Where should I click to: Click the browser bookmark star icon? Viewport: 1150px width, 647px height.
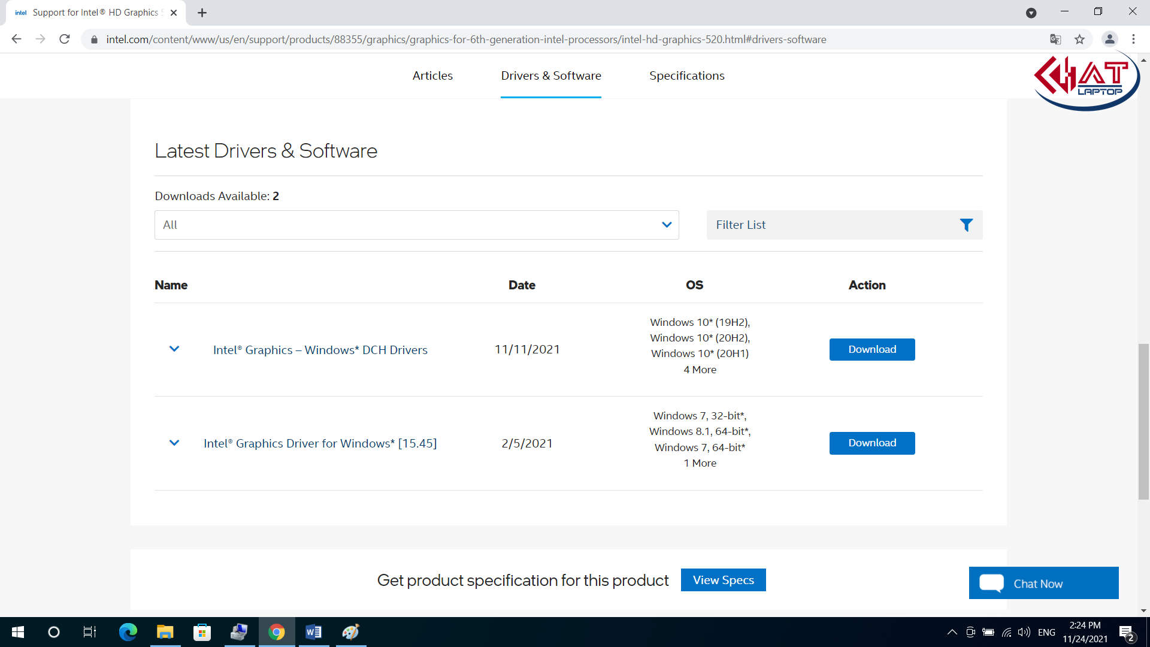[x=1080, y=40]
